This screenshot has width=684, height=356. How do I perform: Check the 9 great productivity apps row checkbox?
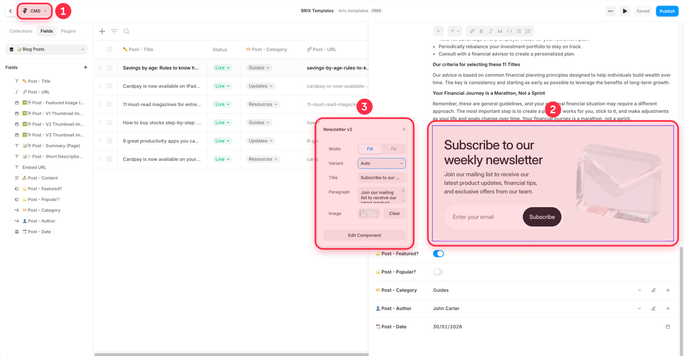click(109, 141)
